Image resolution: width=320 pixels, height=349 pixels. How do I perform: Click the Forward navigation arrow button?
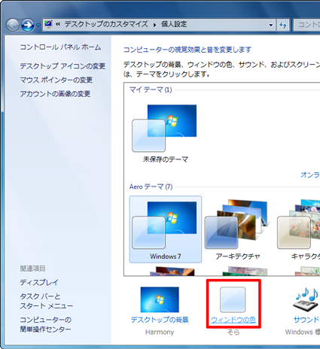(28, 25)
